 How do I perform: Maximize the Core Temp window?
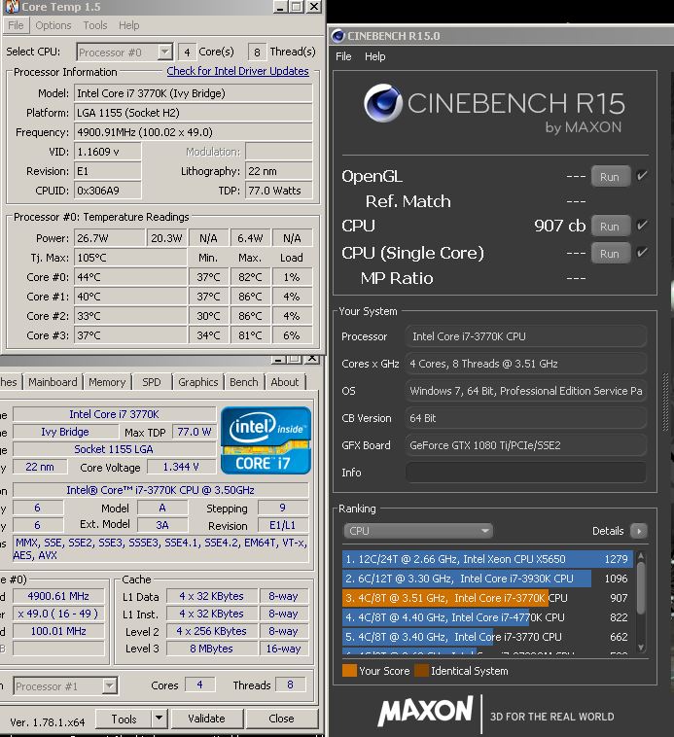click(297, 7)
